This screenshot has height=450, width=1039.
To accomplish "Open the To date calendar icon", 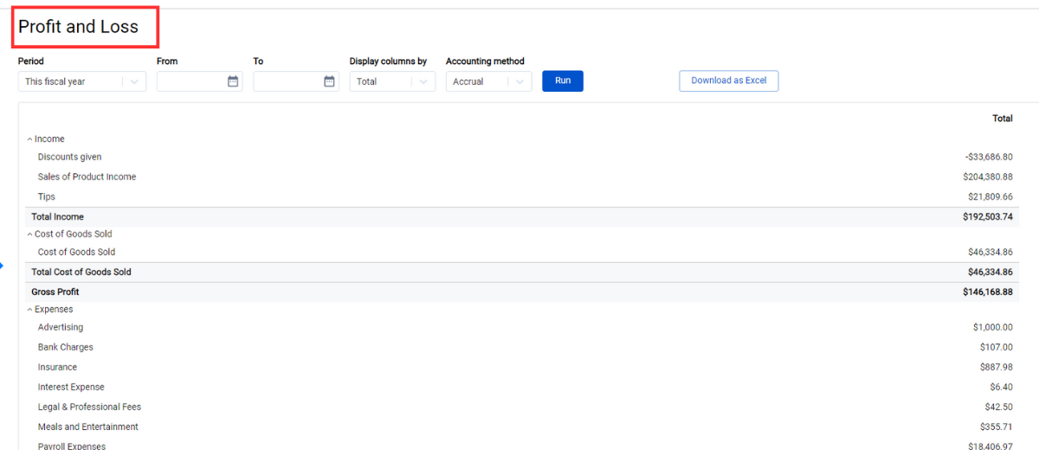I will click(329, 81).
